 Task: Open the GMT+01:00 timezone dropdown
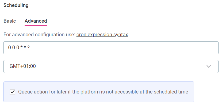coord(111,66)
